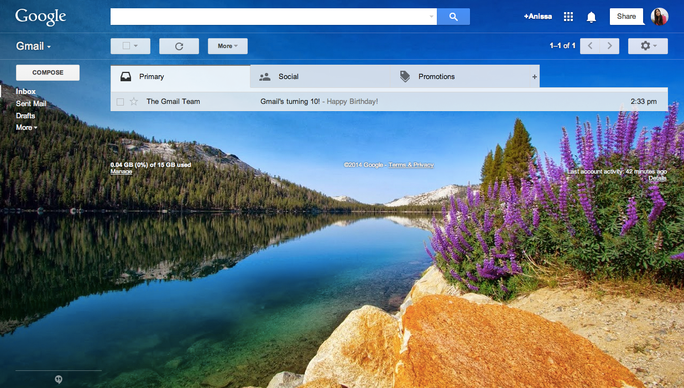Refresh the inbox
684x388 pixels.
(x=179, y=46)
